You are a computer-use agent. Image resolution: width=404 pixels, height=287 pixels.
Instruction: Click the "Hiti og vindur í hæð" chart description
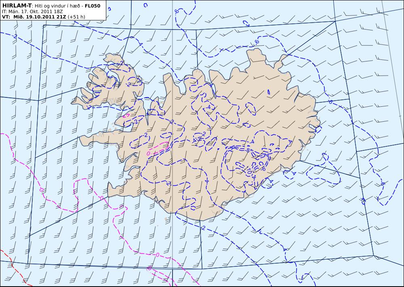click(x=57, y=6)
